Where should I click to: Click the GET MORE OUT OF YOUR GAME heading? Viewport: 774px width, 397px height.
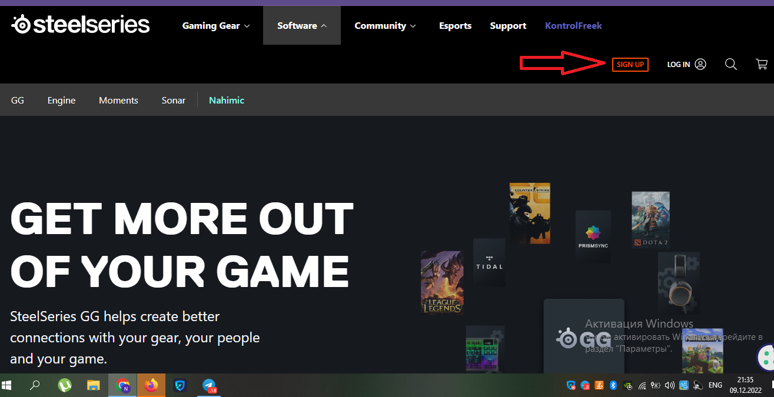[x=182, y=245]
